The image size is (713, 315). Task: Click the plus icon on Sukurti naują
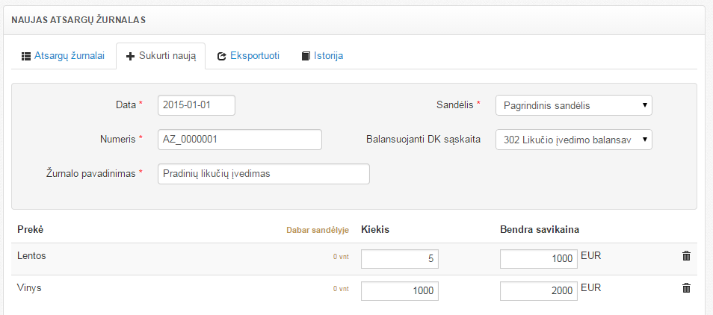click(131, 56)
